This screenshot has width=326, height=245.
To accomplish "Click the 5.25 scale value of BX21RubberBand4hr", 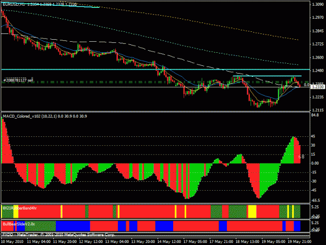I will coord(315,207).
